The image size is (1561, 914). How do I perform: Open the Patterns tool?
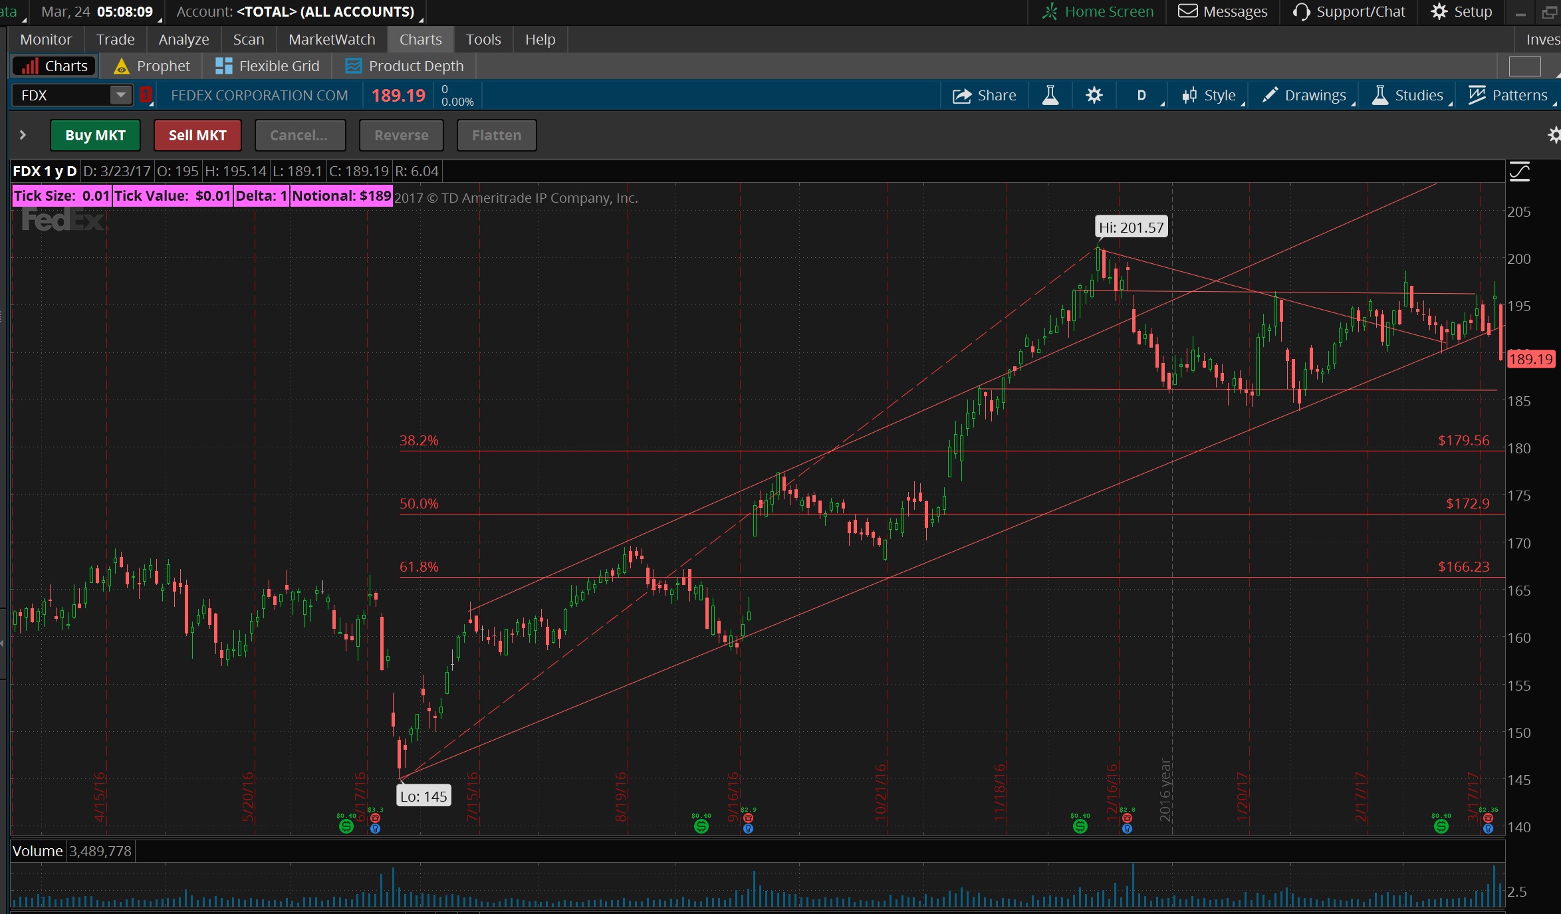pos(1510,95)
